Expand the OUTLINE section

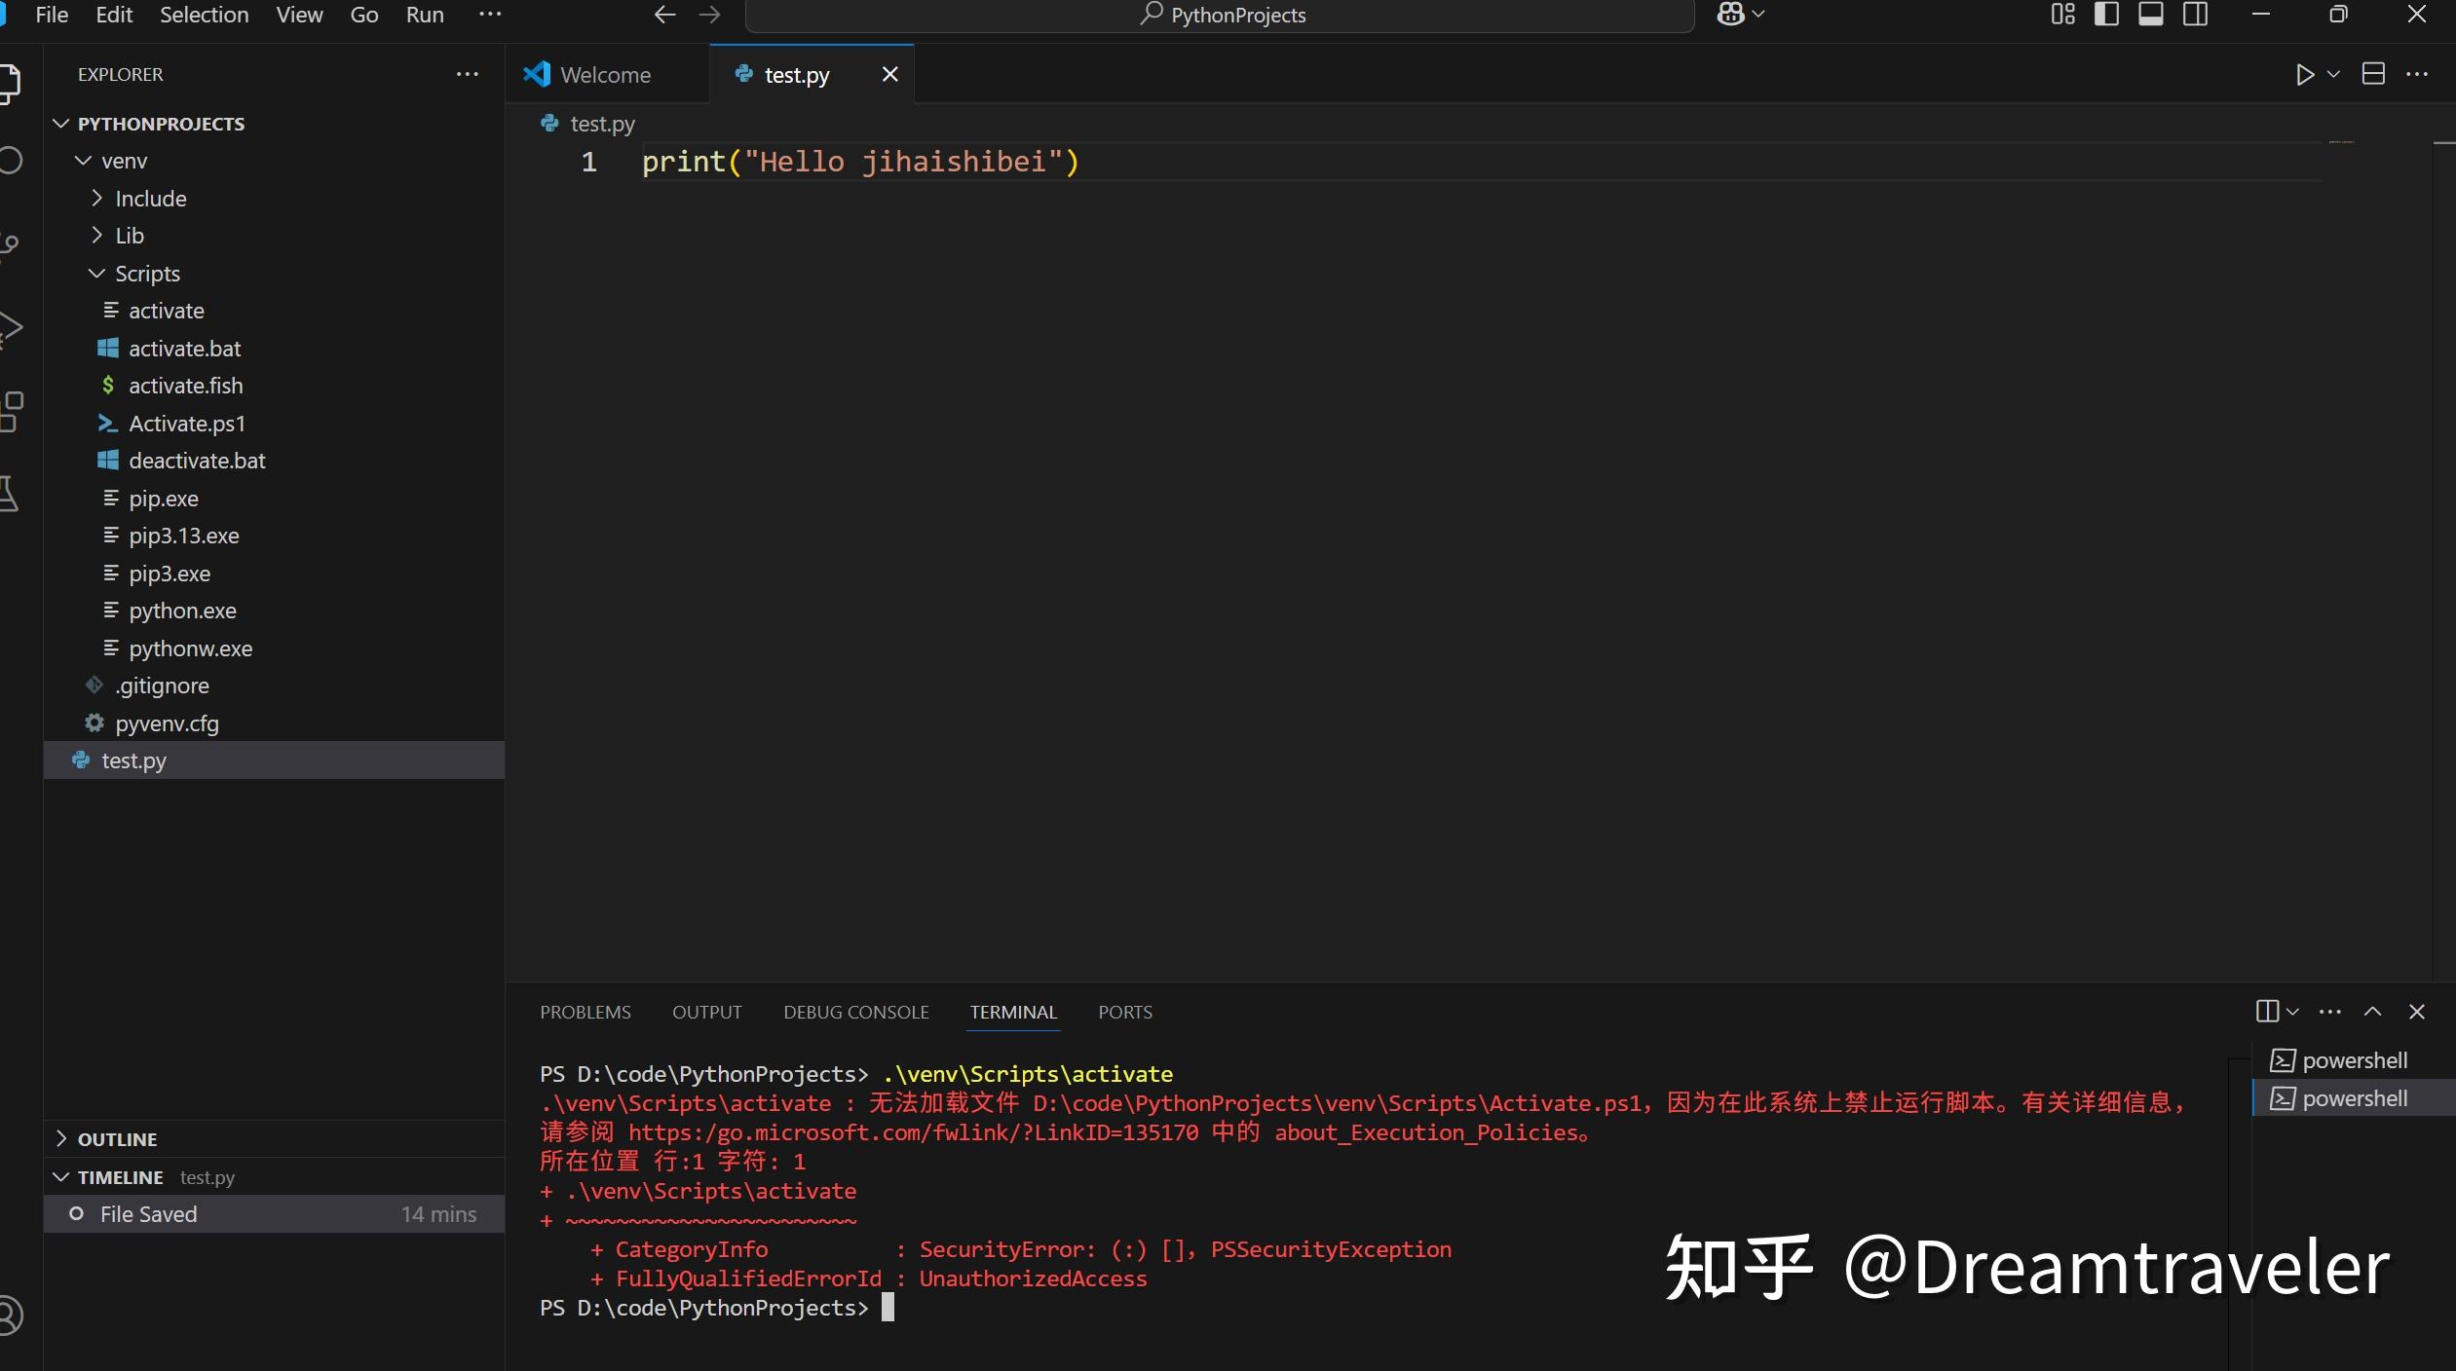pyautogui.click(x=61, y=1138)
